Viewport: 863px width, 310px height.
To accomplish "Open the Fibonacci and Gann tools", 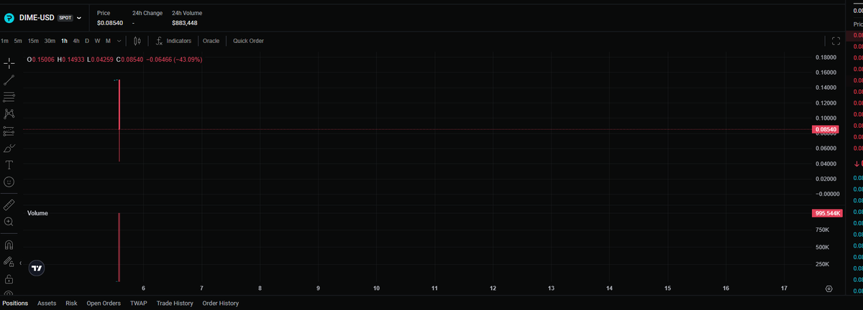I will pos(9,97).
